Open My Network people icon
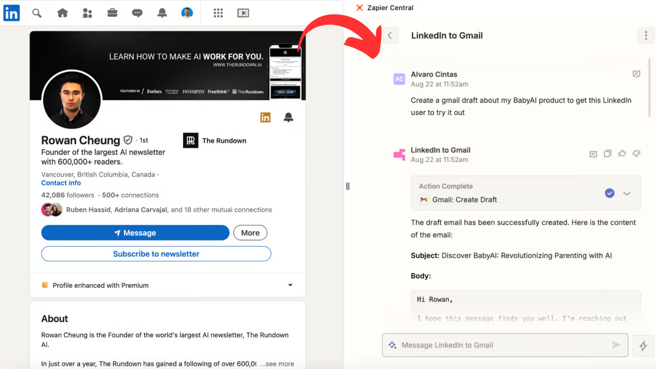Viewport: 656px width, 369px height. (87, 13)
